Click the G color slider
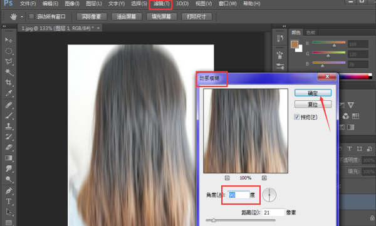The image size is (376, 226). 329,53
